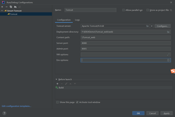Copy the selected configuration
The width and height of the screenshot is (175, 117).
pyautogui.click(x=11, y=7)
